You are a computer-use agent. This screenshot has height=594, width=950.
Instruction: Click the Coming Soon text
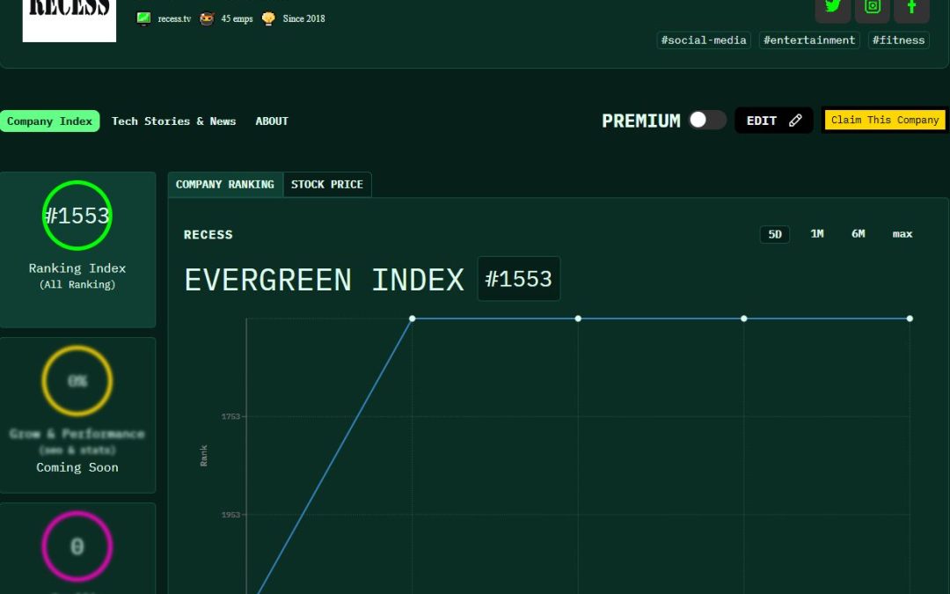77,467
